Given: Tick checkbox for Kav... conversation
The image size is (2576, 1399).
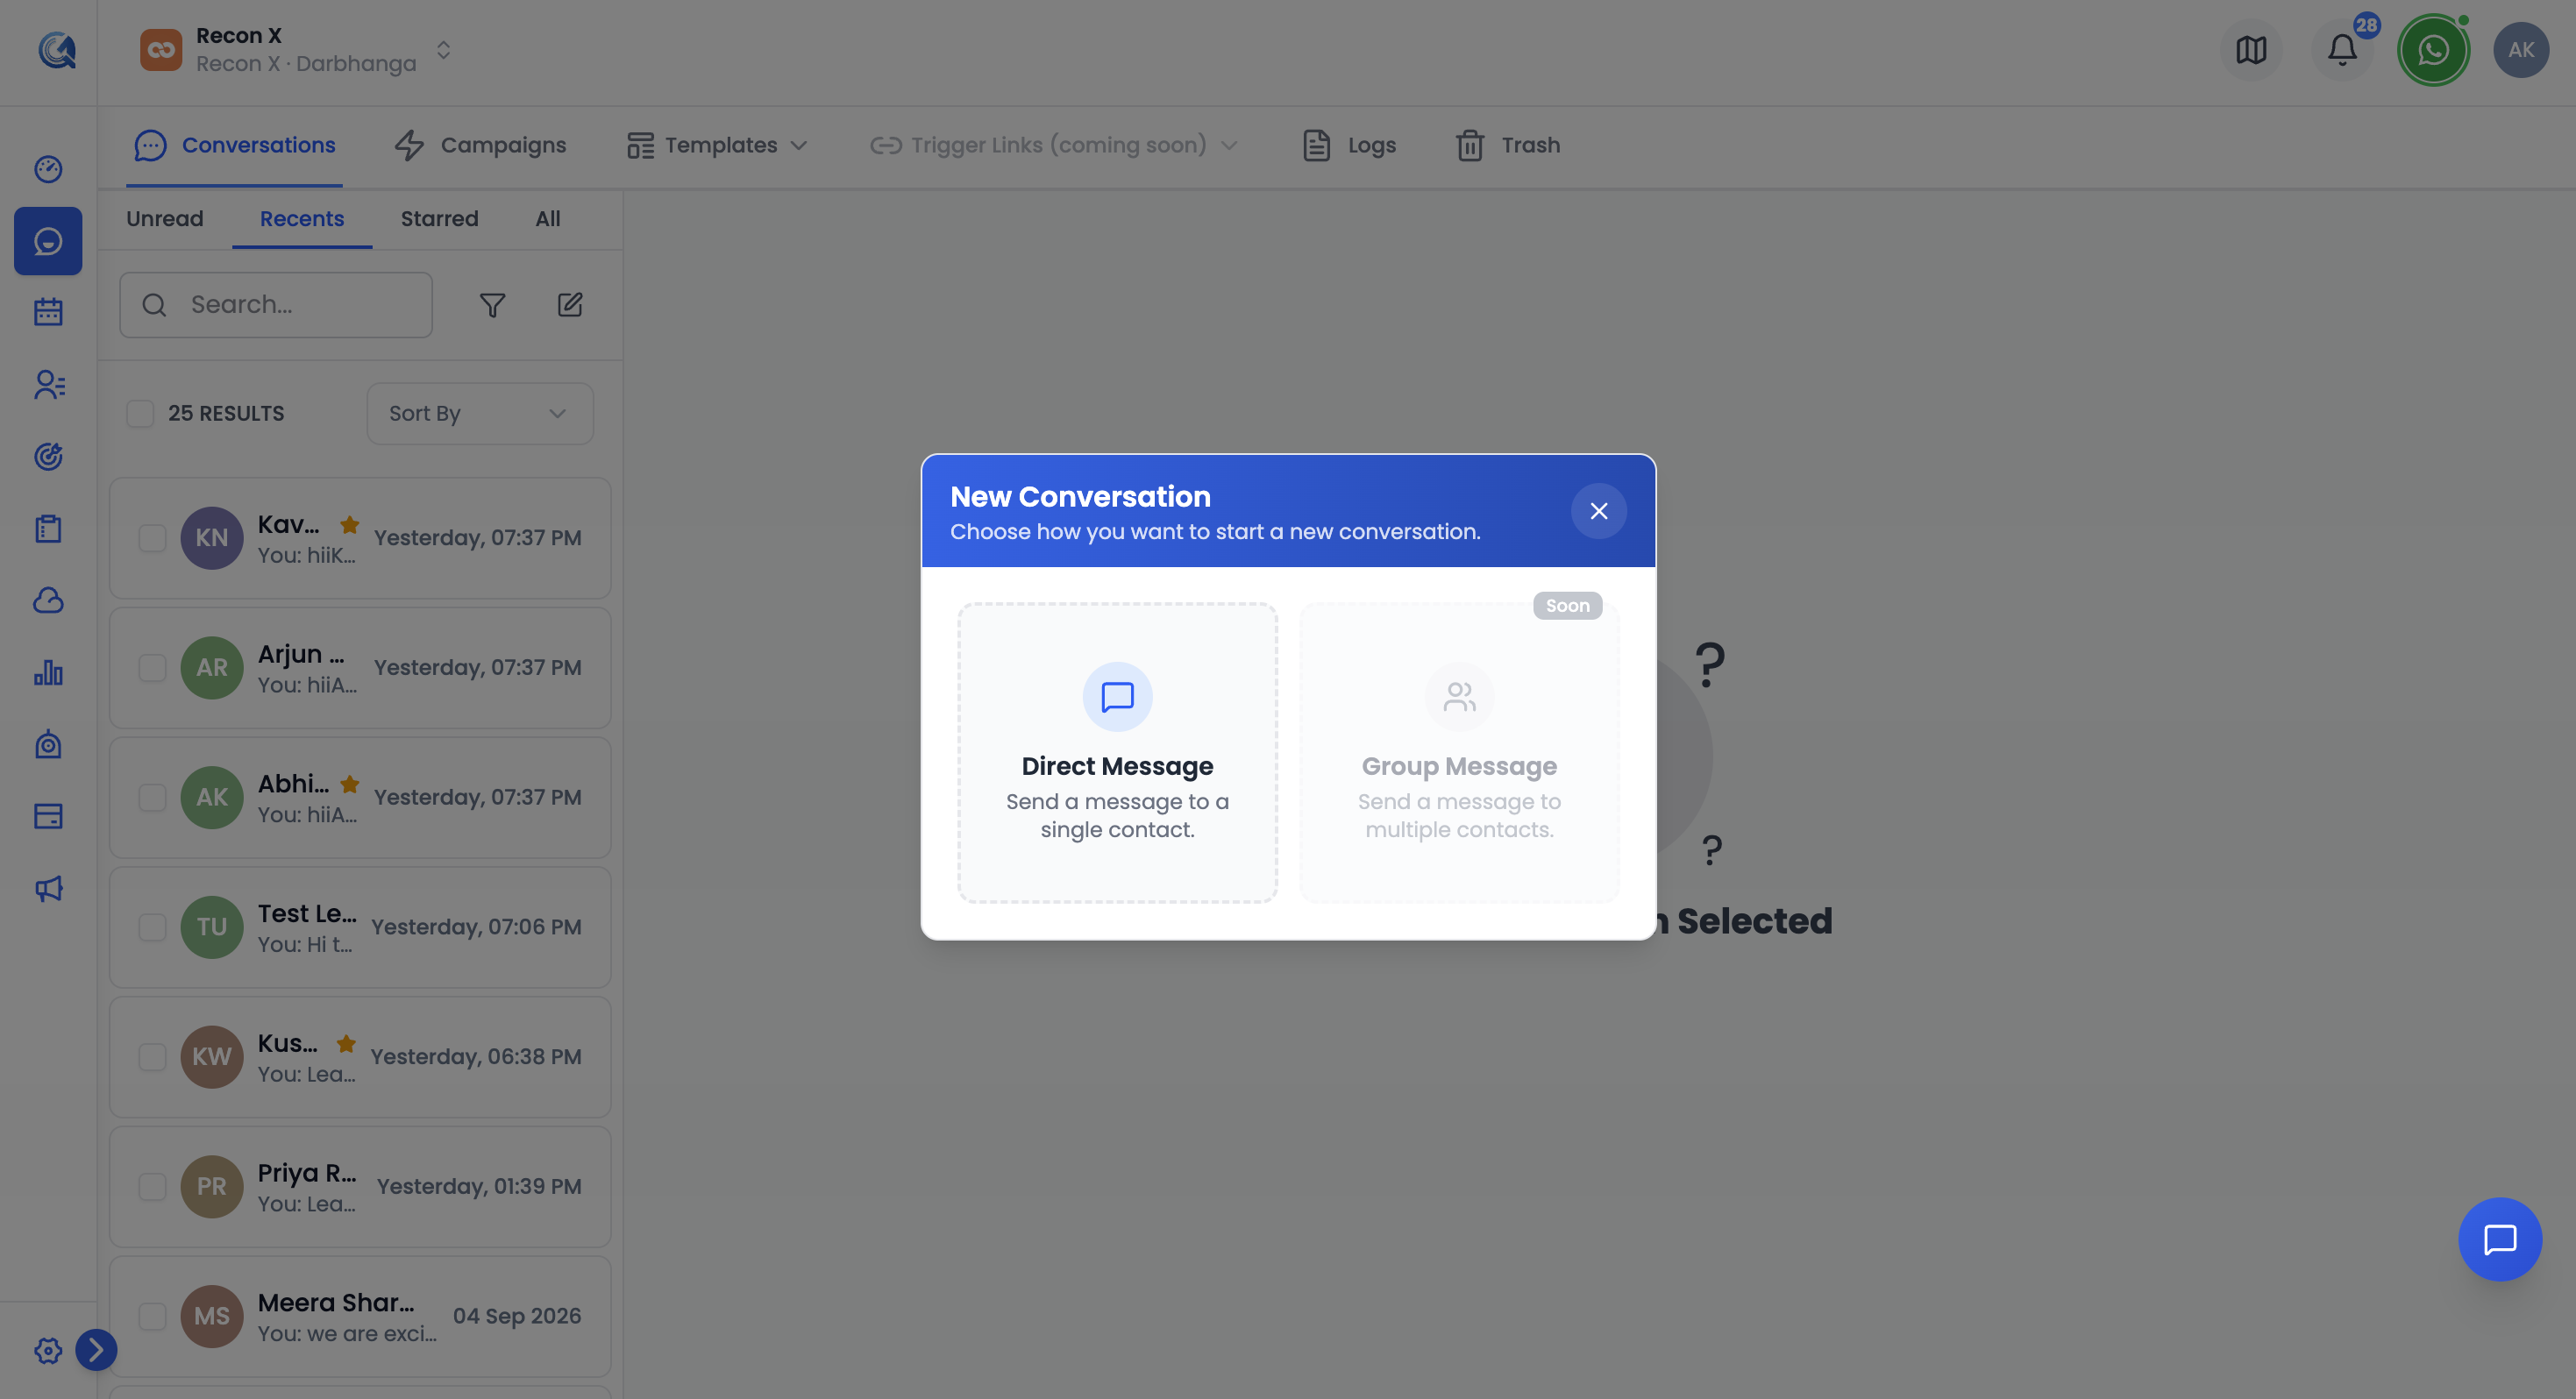Looking at the screenshot, I should [152, 538].
